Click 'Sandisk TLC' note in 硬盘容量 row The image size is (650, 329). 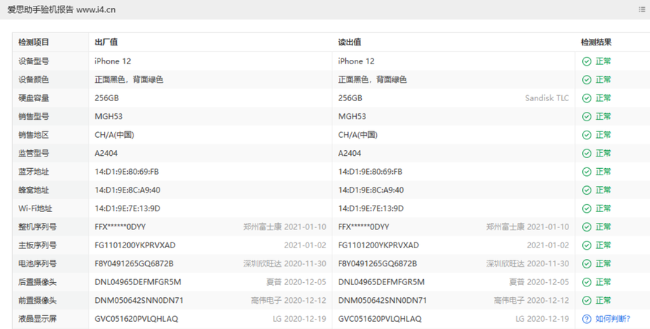coord(547,98)
